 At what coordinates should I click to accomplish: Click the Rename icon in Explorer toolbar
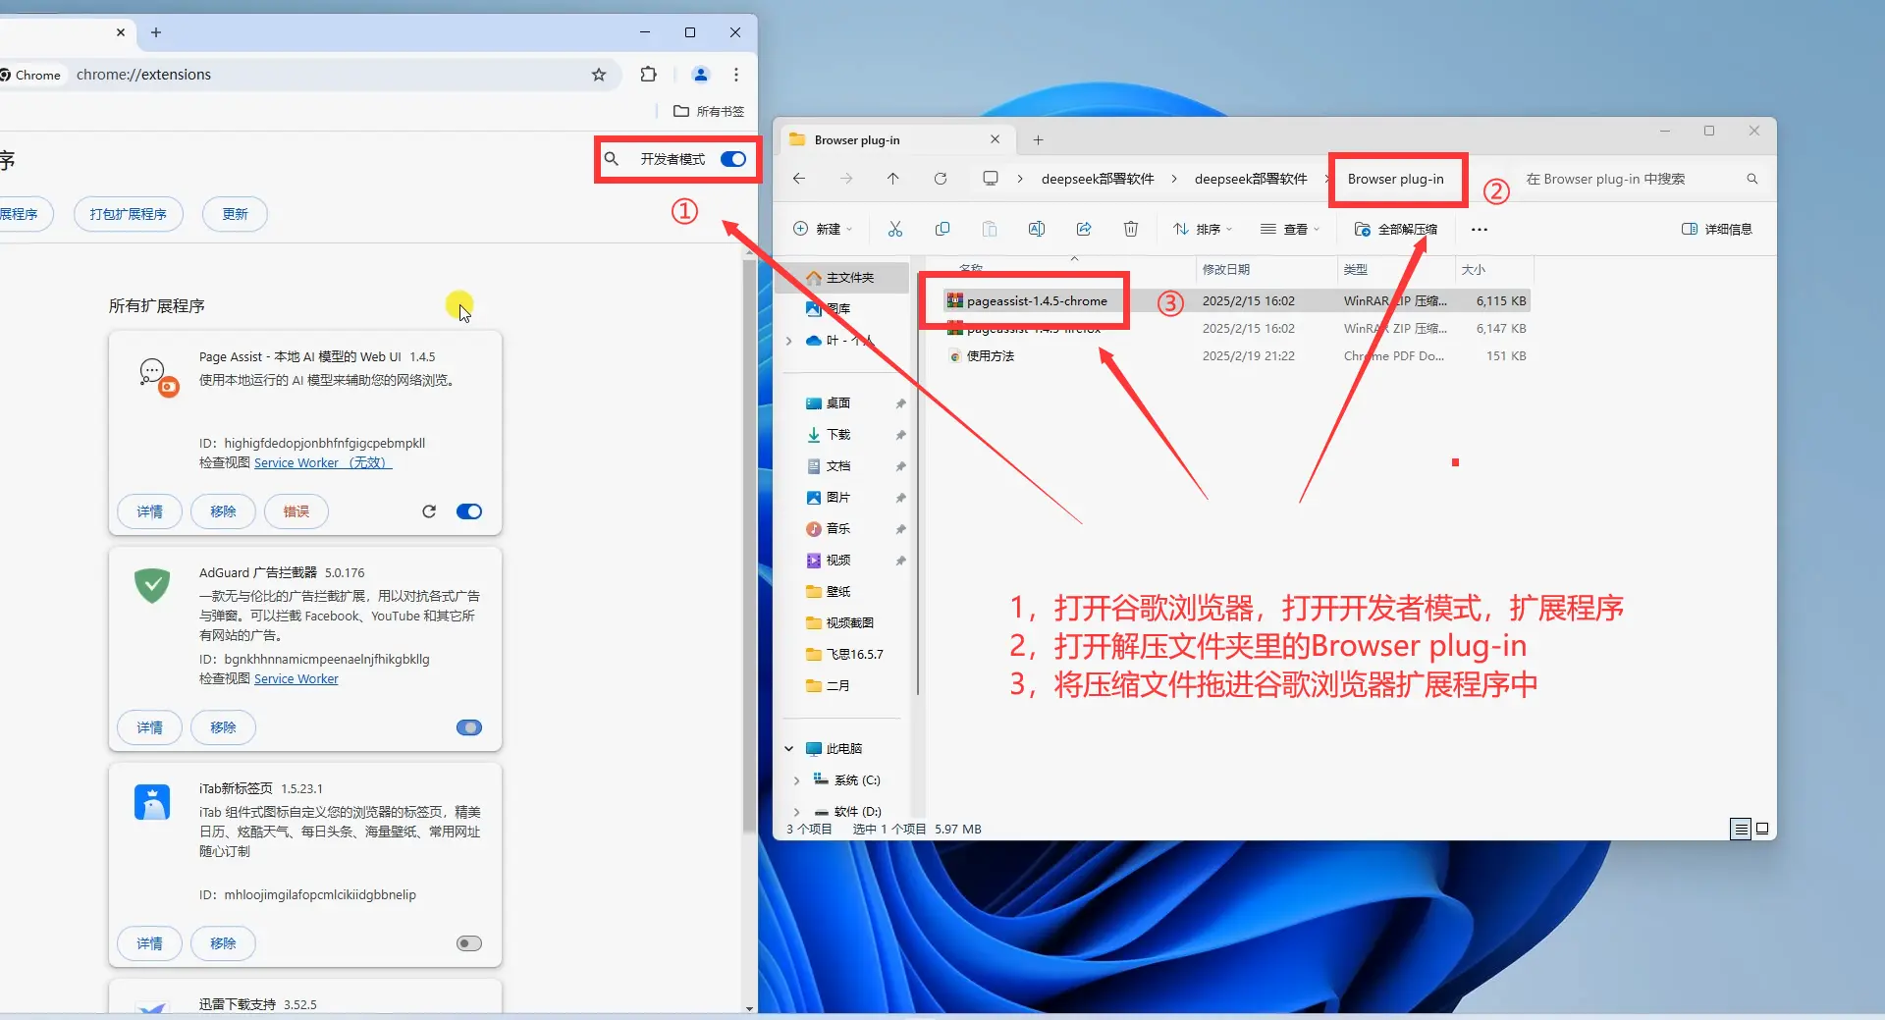(x=1037, y=229)
